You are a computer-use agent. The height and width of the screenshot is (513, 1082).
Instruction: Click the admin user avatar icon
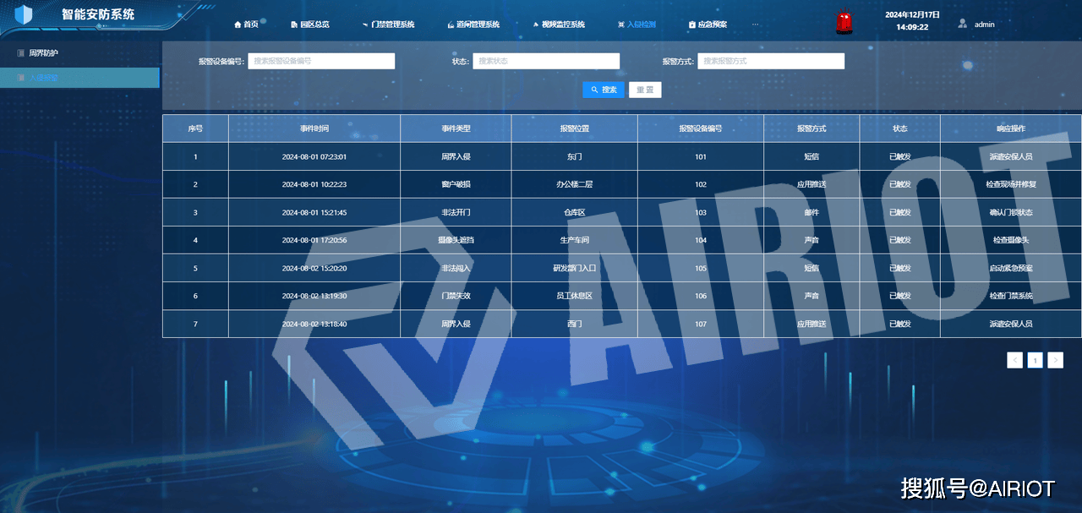[962, 24]
